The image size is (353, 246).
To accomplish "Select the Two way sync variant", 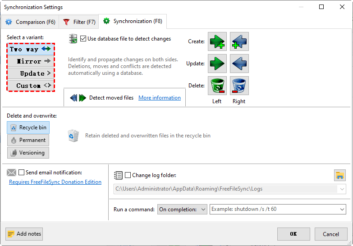I will [x=31, y=49].
